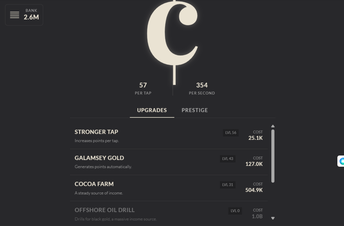Click the 25.1K cost of Stronger Tap
The height and width of the screenshot is (226, 344).
tap(255, 138)
